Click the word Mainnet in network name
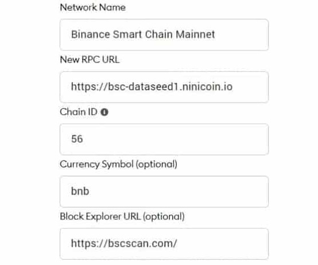The width and height of the screenshot is (318, 265). click(x=195, y=34)
